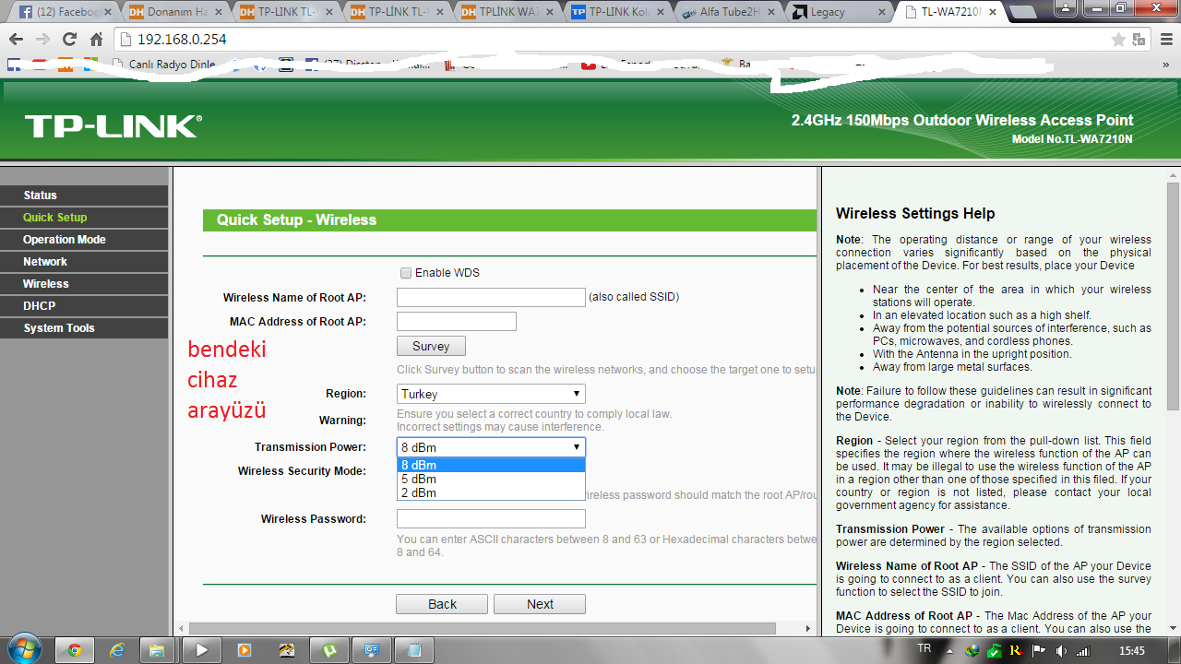
Task: Open the uTorrent taskbar icon
Action: click(328, 650)
